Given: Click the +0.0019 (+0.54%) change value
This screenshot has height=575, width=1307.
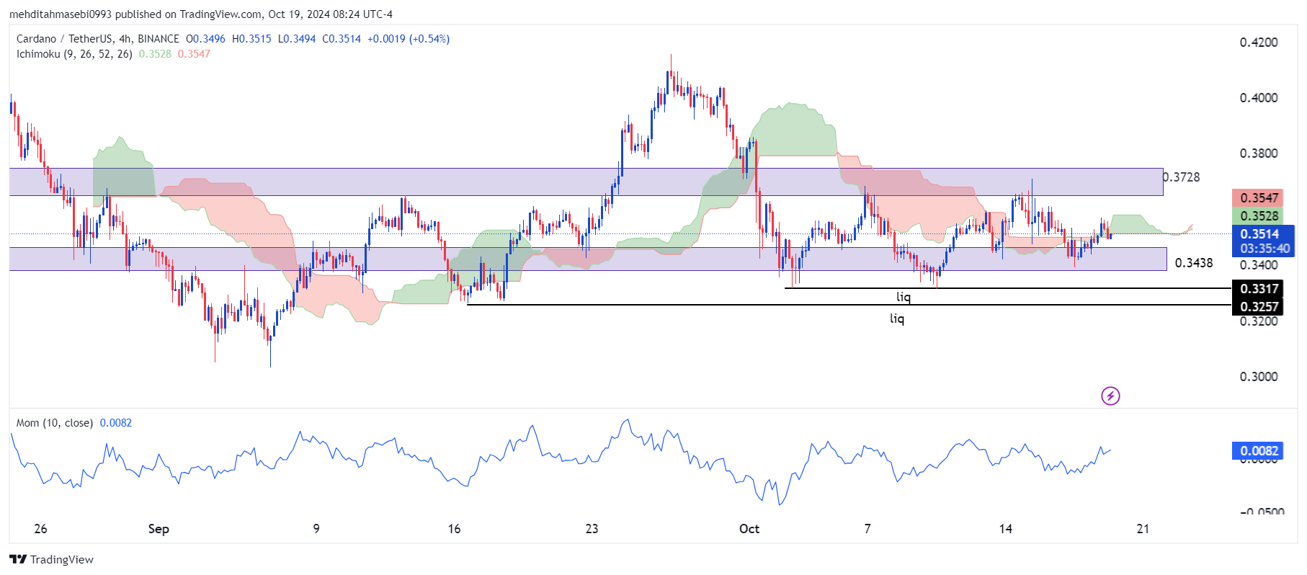Looking at the screenshot, I should [x=409, y=39].
